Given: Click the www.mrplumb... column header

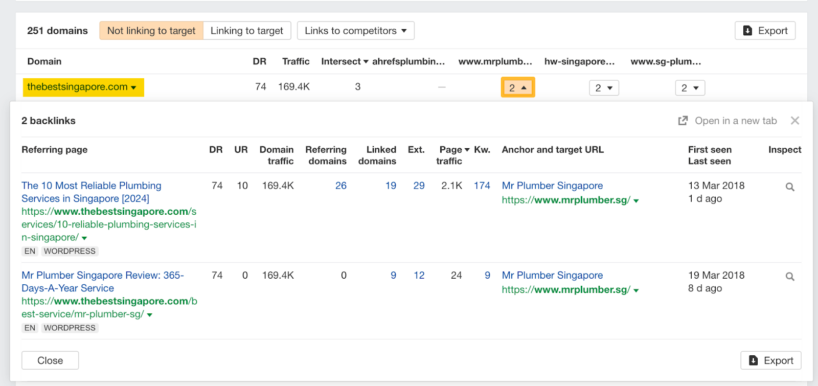Looking at the screenshot, I should coord(495,61).
